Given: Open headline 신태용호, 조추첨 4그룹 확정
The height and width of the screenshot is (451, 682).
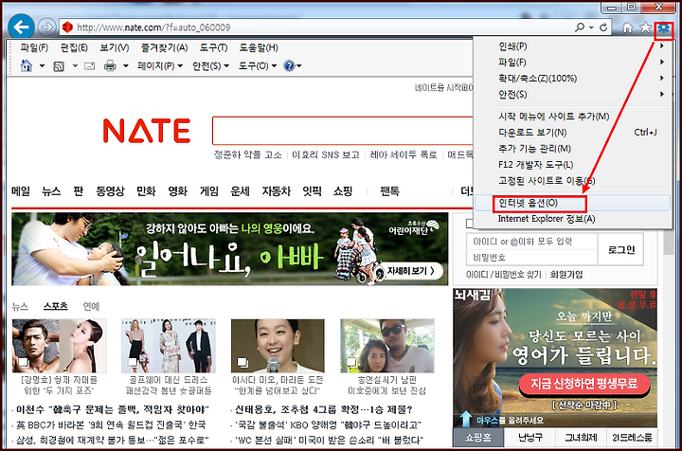Looking at the screenshot, I should [323, 409].
